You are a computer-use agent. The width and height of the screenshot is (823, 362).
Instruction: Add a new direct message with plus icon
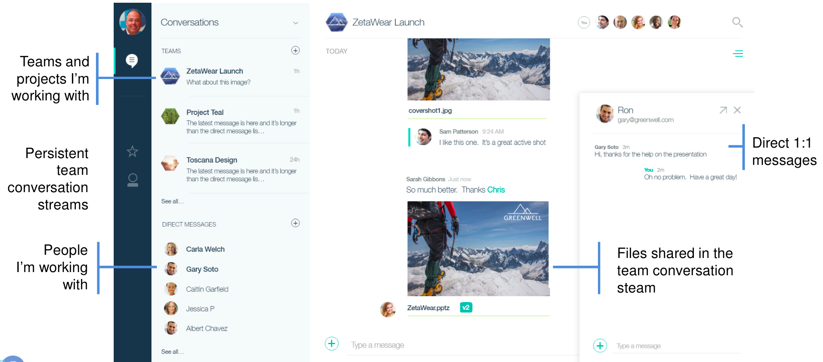296,223
